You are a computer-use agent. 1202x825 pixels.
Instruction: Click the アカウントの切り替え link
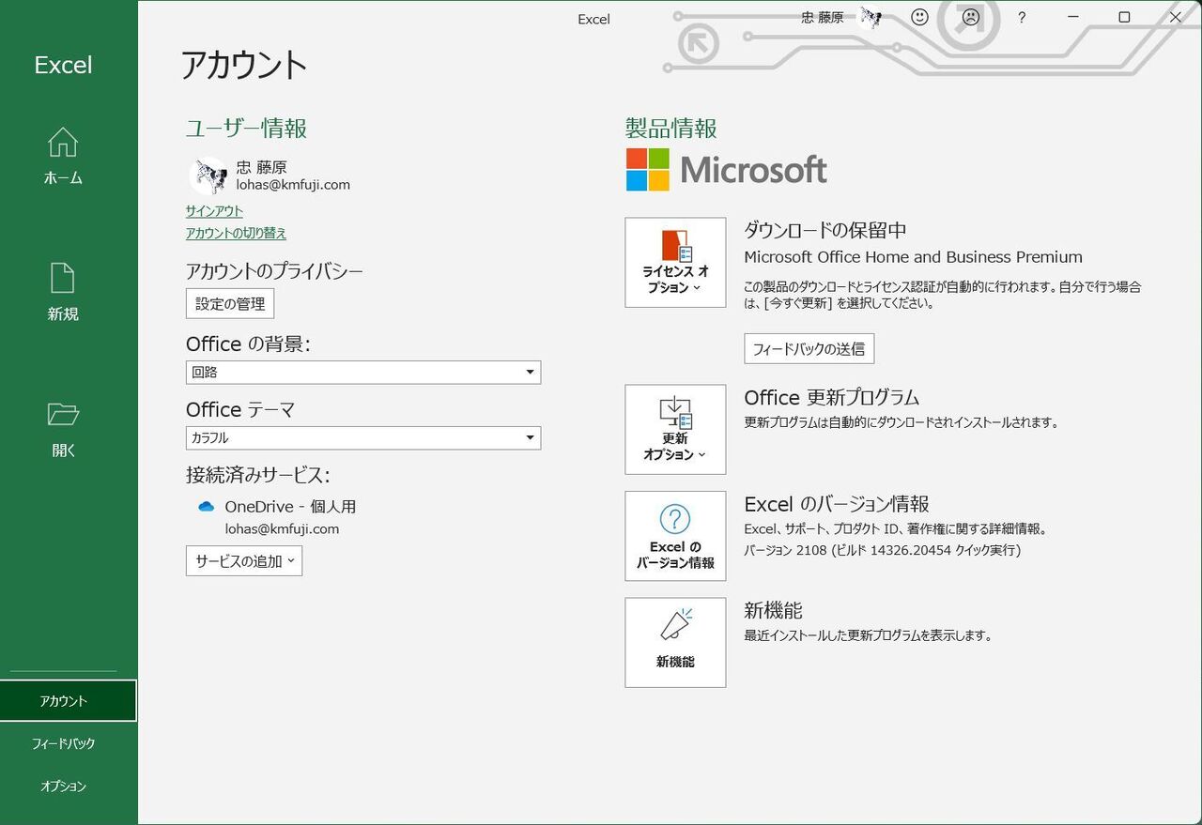click(236, 233)
